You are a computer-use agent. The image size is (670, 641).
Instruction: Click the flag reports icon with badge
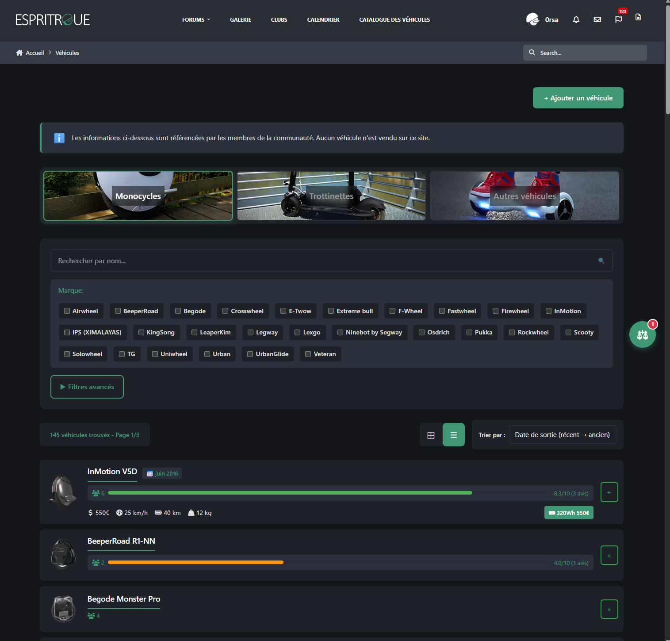tap(618, 19)
